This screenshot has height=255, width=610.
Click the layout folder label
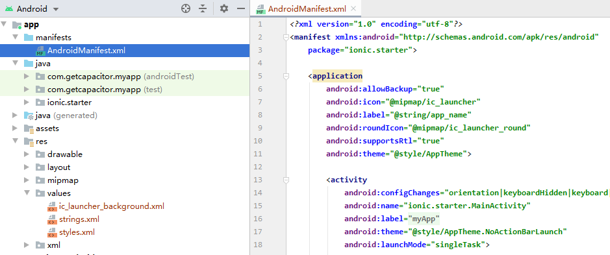click(58, 167)
